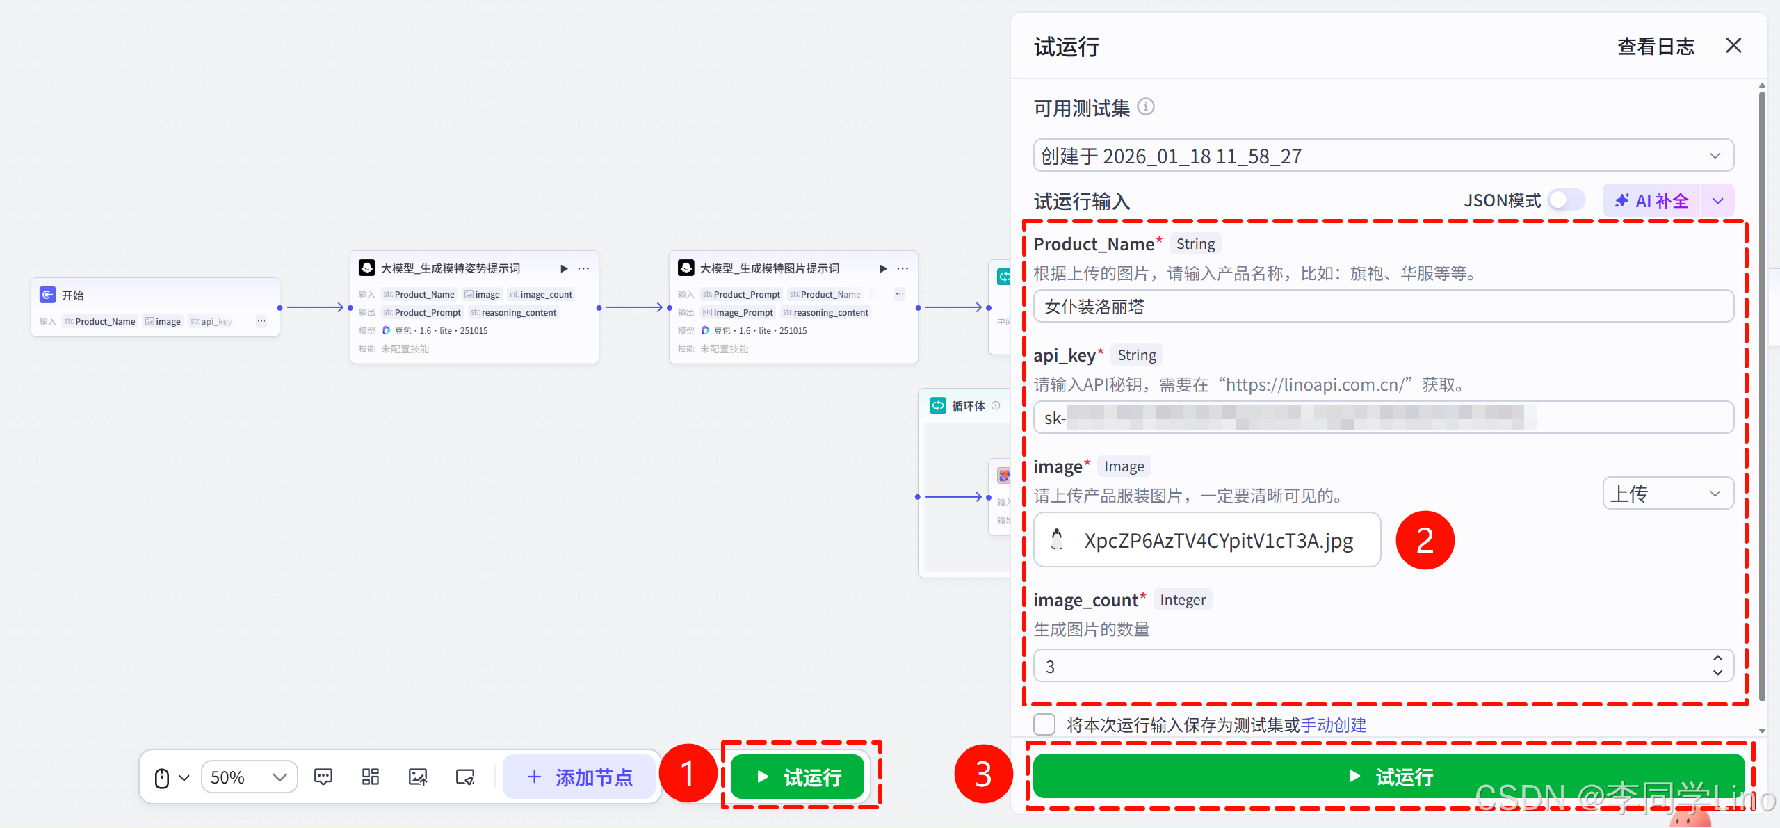Click the image icon in bottom toolbar
The width and height of the screenshot is (1780, 828).
tap(418, 777)
